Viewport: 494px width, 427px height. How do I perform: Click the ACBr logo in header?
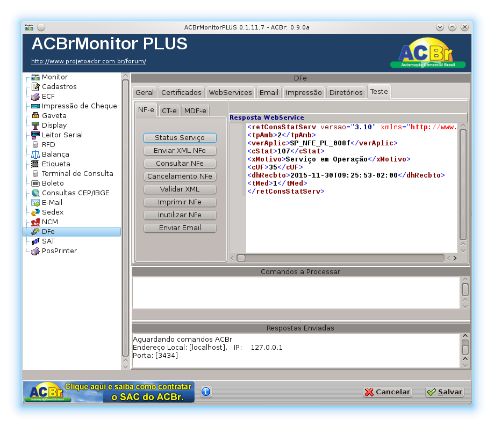tap(427, 53)
